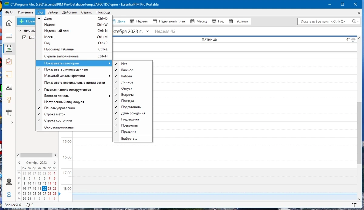Image resolution: width=364 pixels, height=210 pixels.
Task: Open the Contacts module sidebar icon
Action: point(9,87)
